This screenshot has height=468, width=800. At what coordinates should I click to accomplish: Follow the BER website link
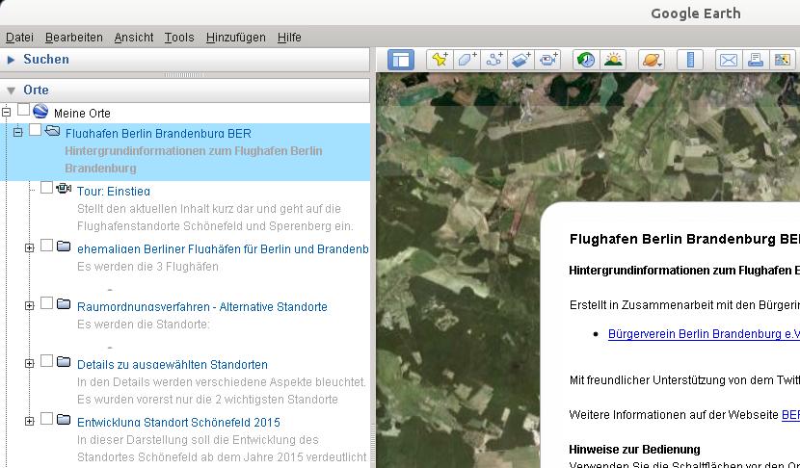(790, 415)
